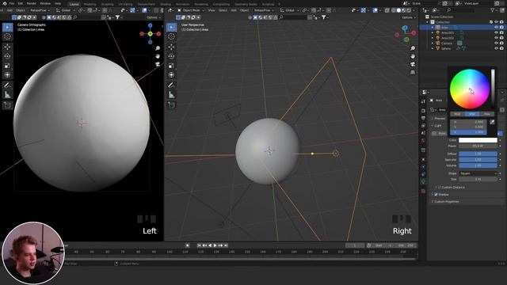Select the Add Cube tool in right viewport
The width and height of the screenshot is (507, 285).
(x=171, y=105)
